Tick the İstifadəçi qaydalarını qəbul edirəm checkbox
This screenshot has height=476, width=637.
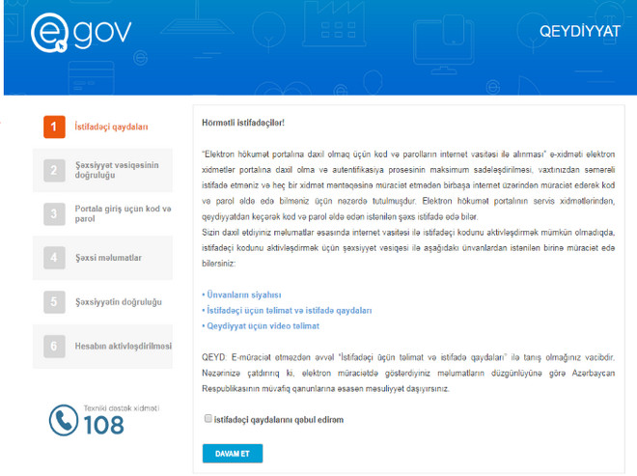pos(208,419)
